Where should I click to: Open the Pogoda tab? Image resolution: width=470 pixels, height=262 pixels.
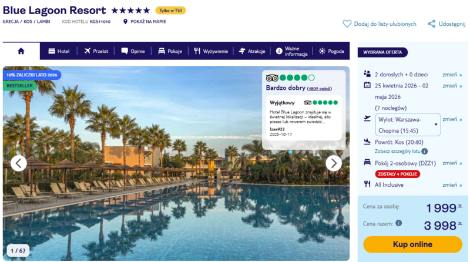331,51
